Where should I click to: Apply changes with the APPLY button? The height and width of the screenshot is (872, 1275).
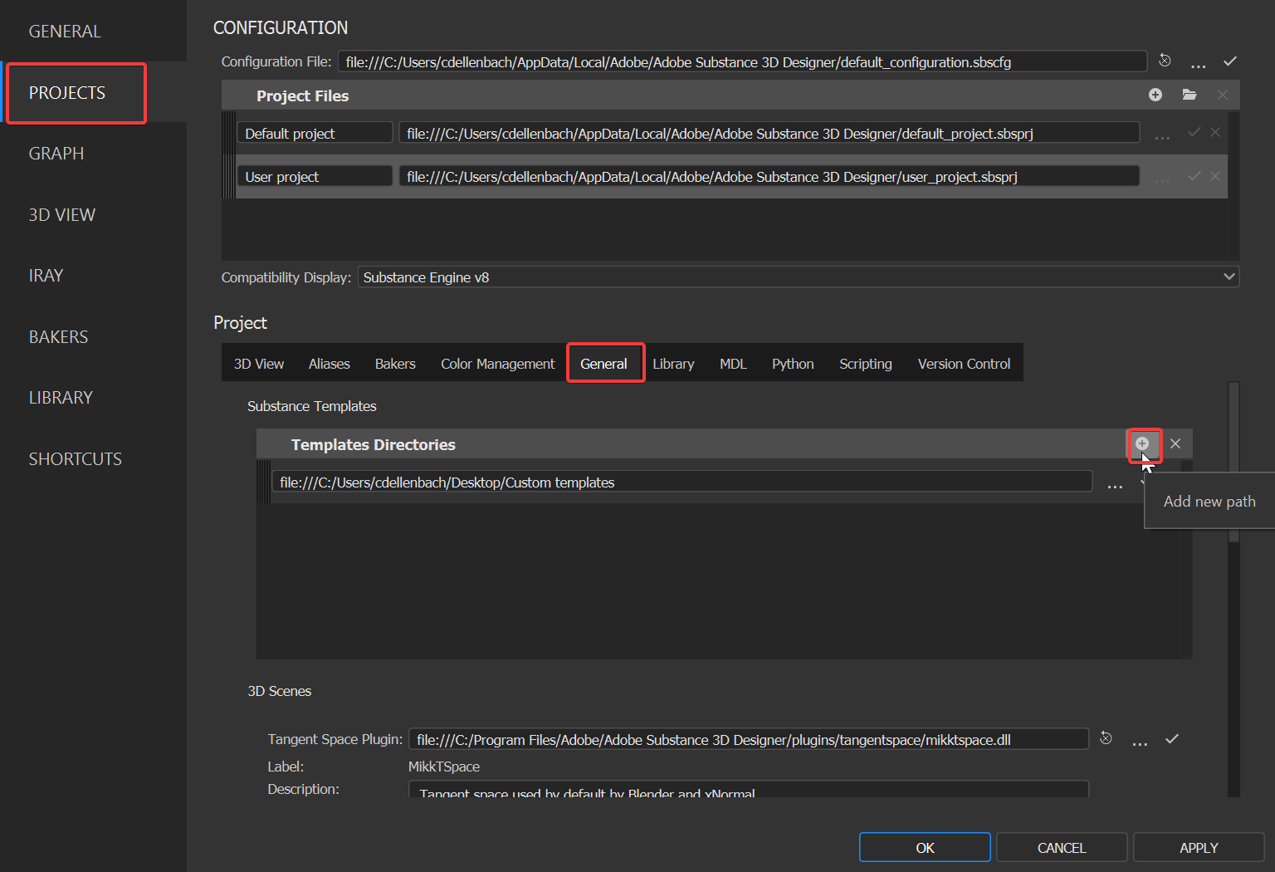click(1198, 846)
